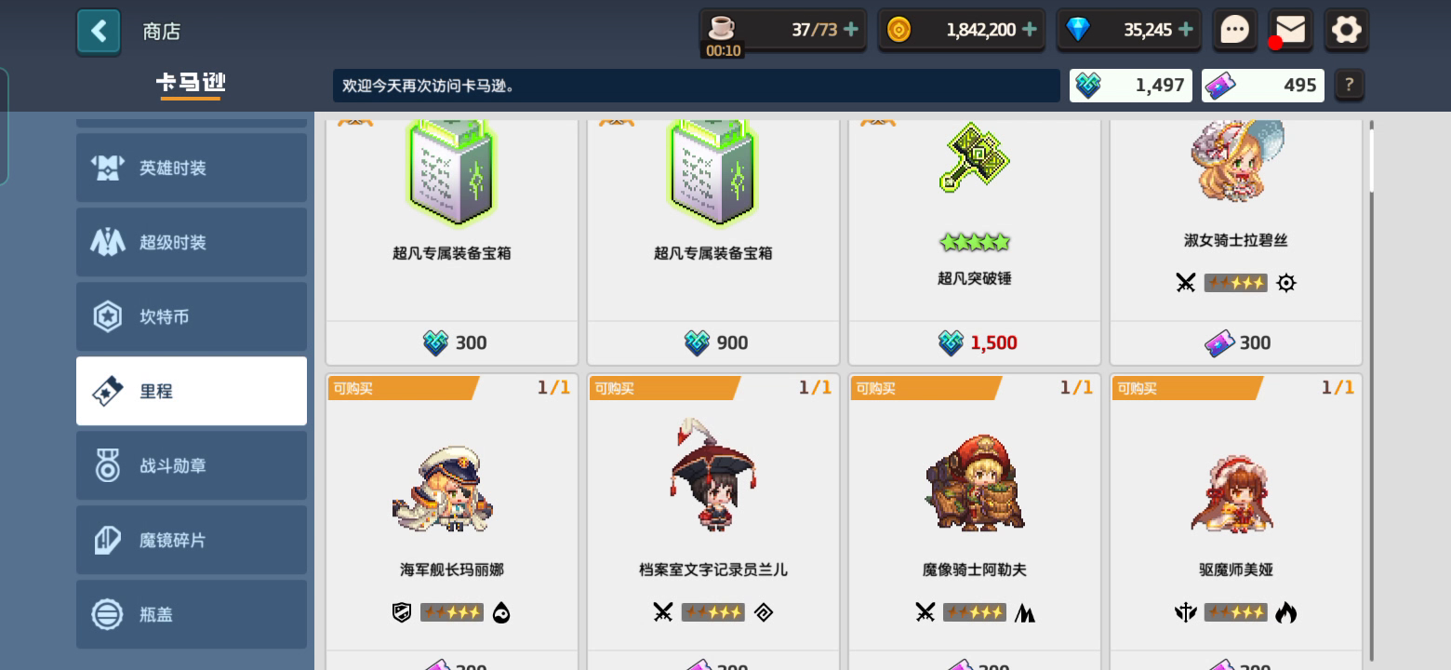Image resolution: width=1451 pixels, height=670 pixels.
Task: Open the chat speech bubble icon
Action: click(1234, 31)
